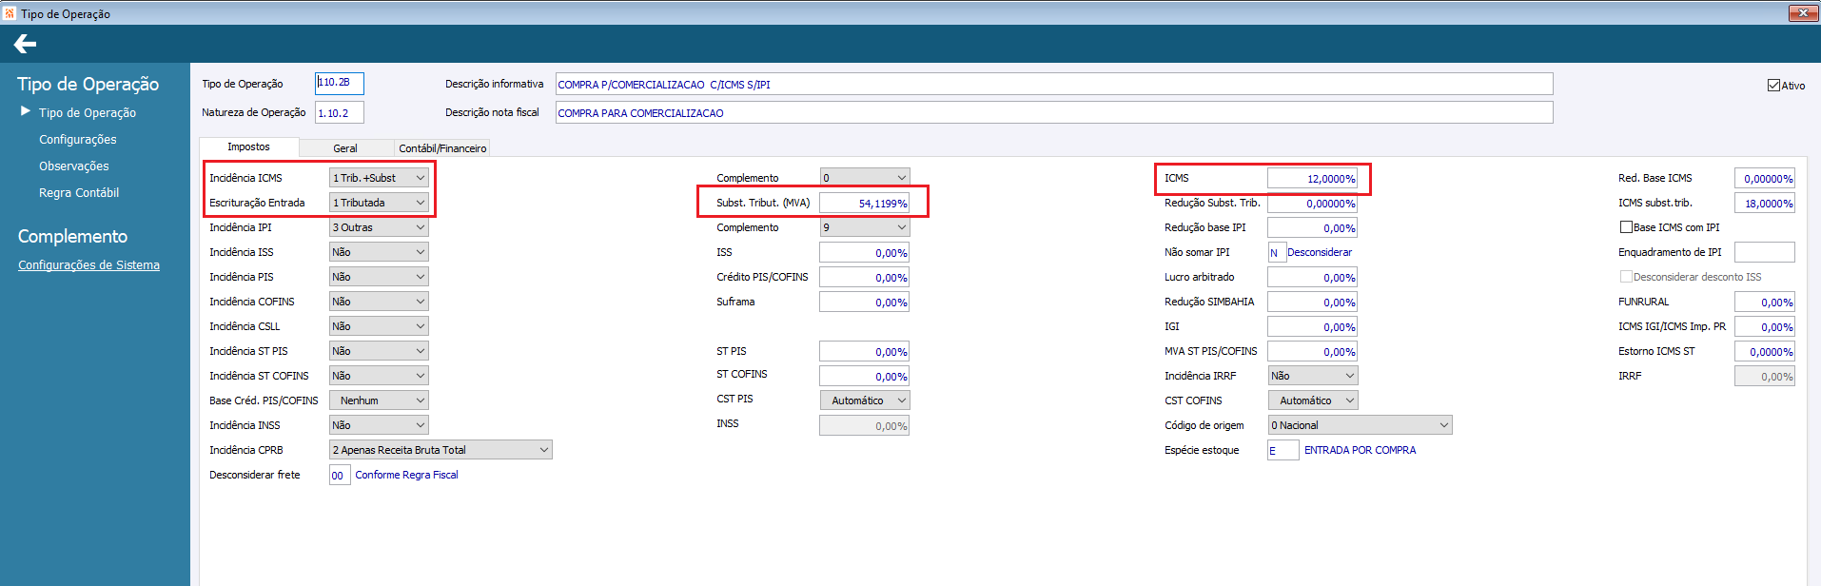Open Base Créd. PIS/COFINS dropdown

tap(379, 400)
